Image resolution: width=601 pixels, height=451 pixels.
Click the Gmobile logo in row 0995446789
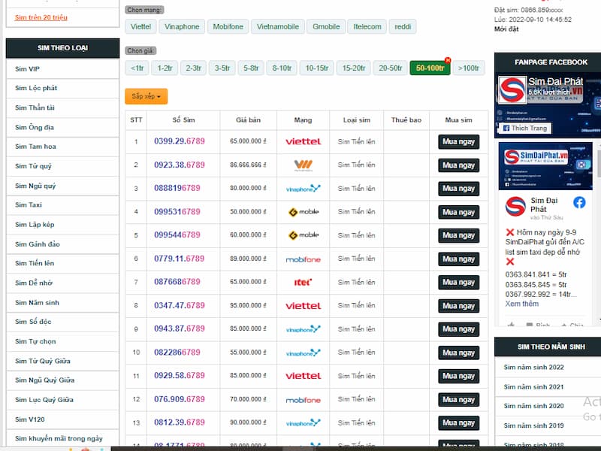point(304,235)
